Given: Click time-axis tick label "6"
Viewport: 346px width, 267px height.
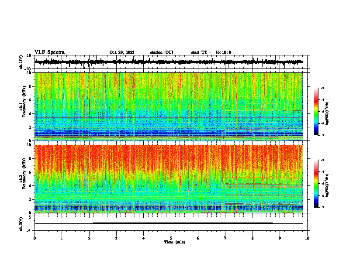Looking at the screenshot, I should pos(198,238).
